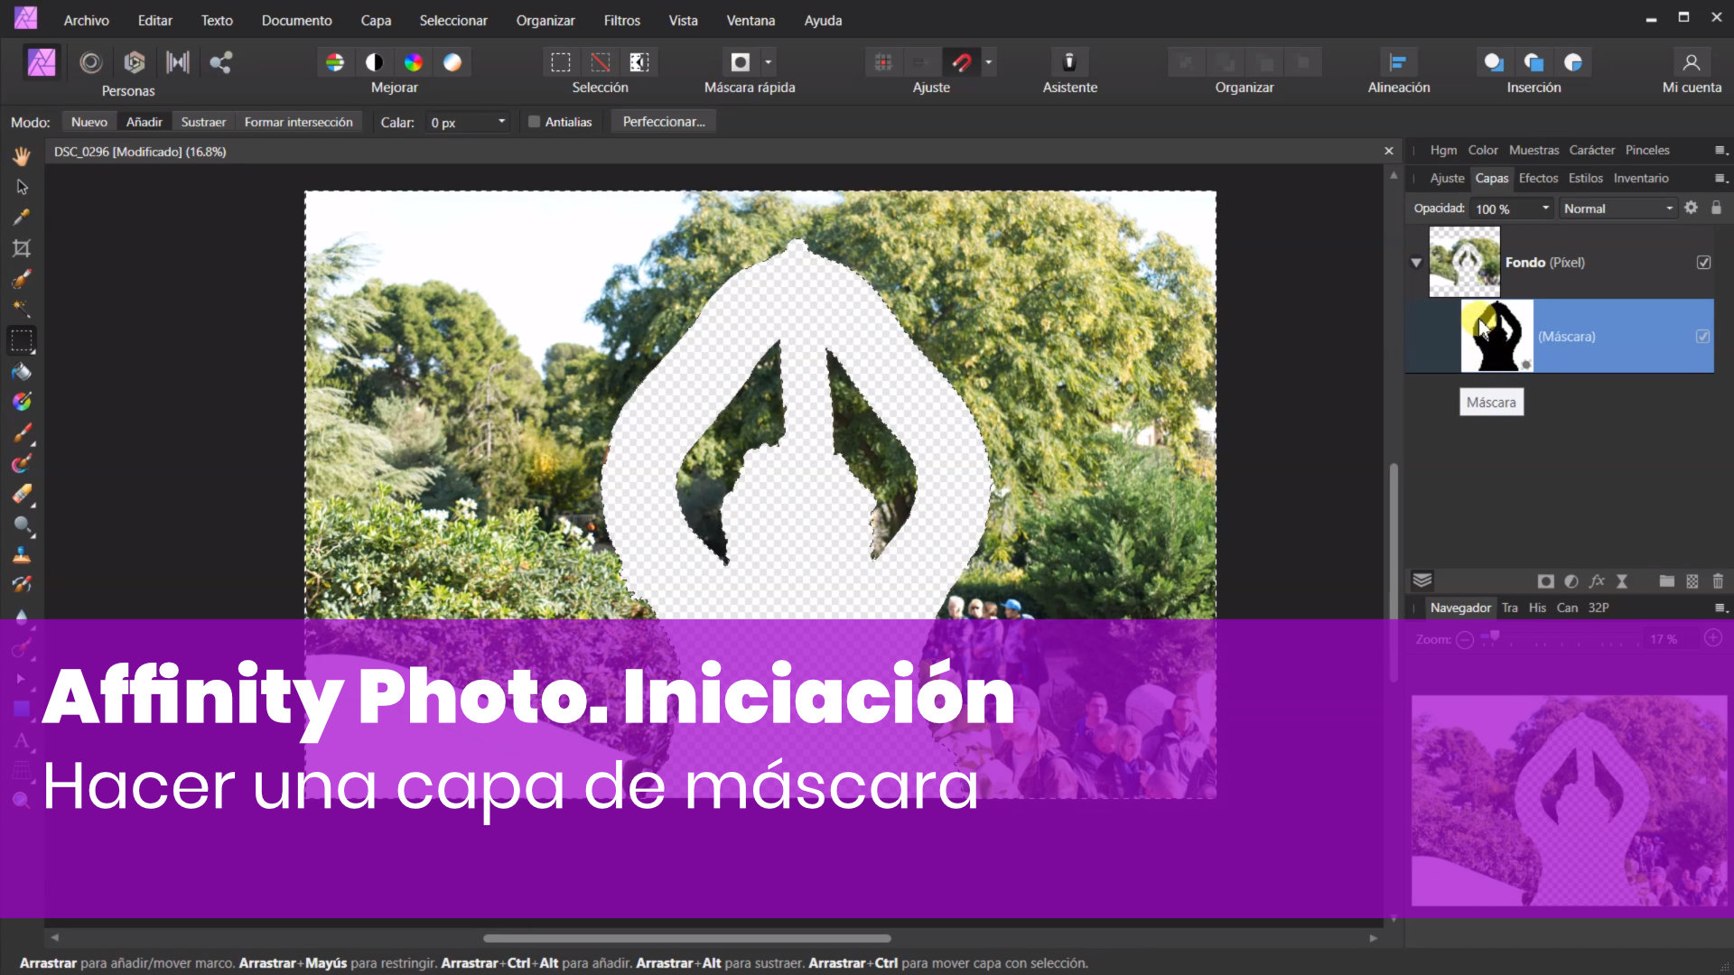Viewport: 1734px width, 975px height.
Task: Set selection mode to Nuevo
Action: [89, 122]
